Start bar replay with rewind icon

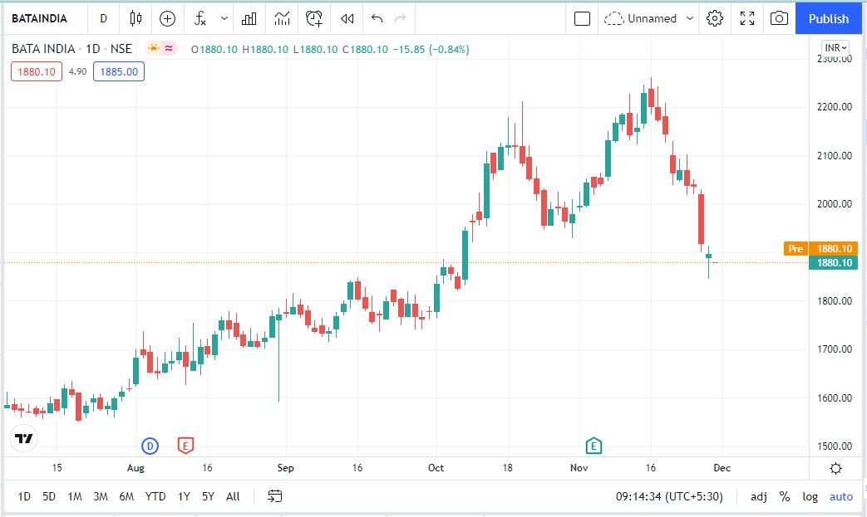(x=347, y=18)
